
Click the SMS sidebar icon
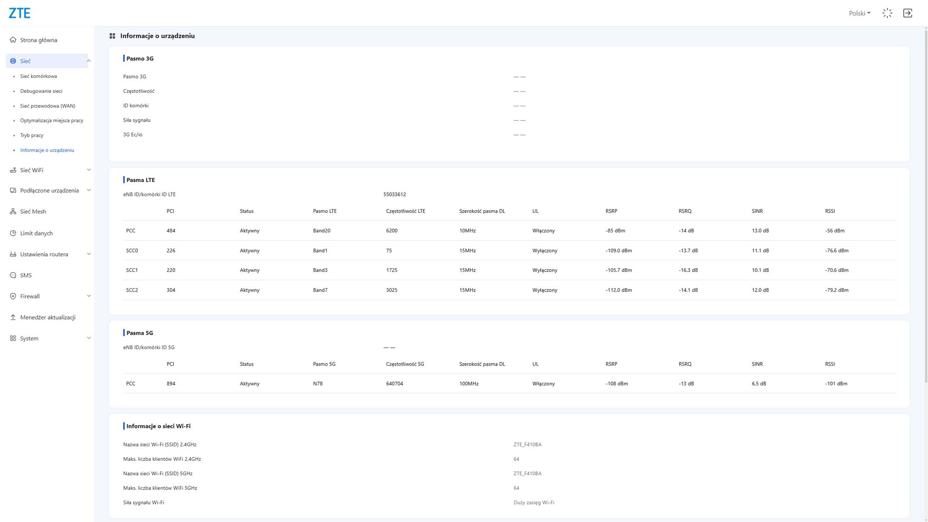(13, 275)
